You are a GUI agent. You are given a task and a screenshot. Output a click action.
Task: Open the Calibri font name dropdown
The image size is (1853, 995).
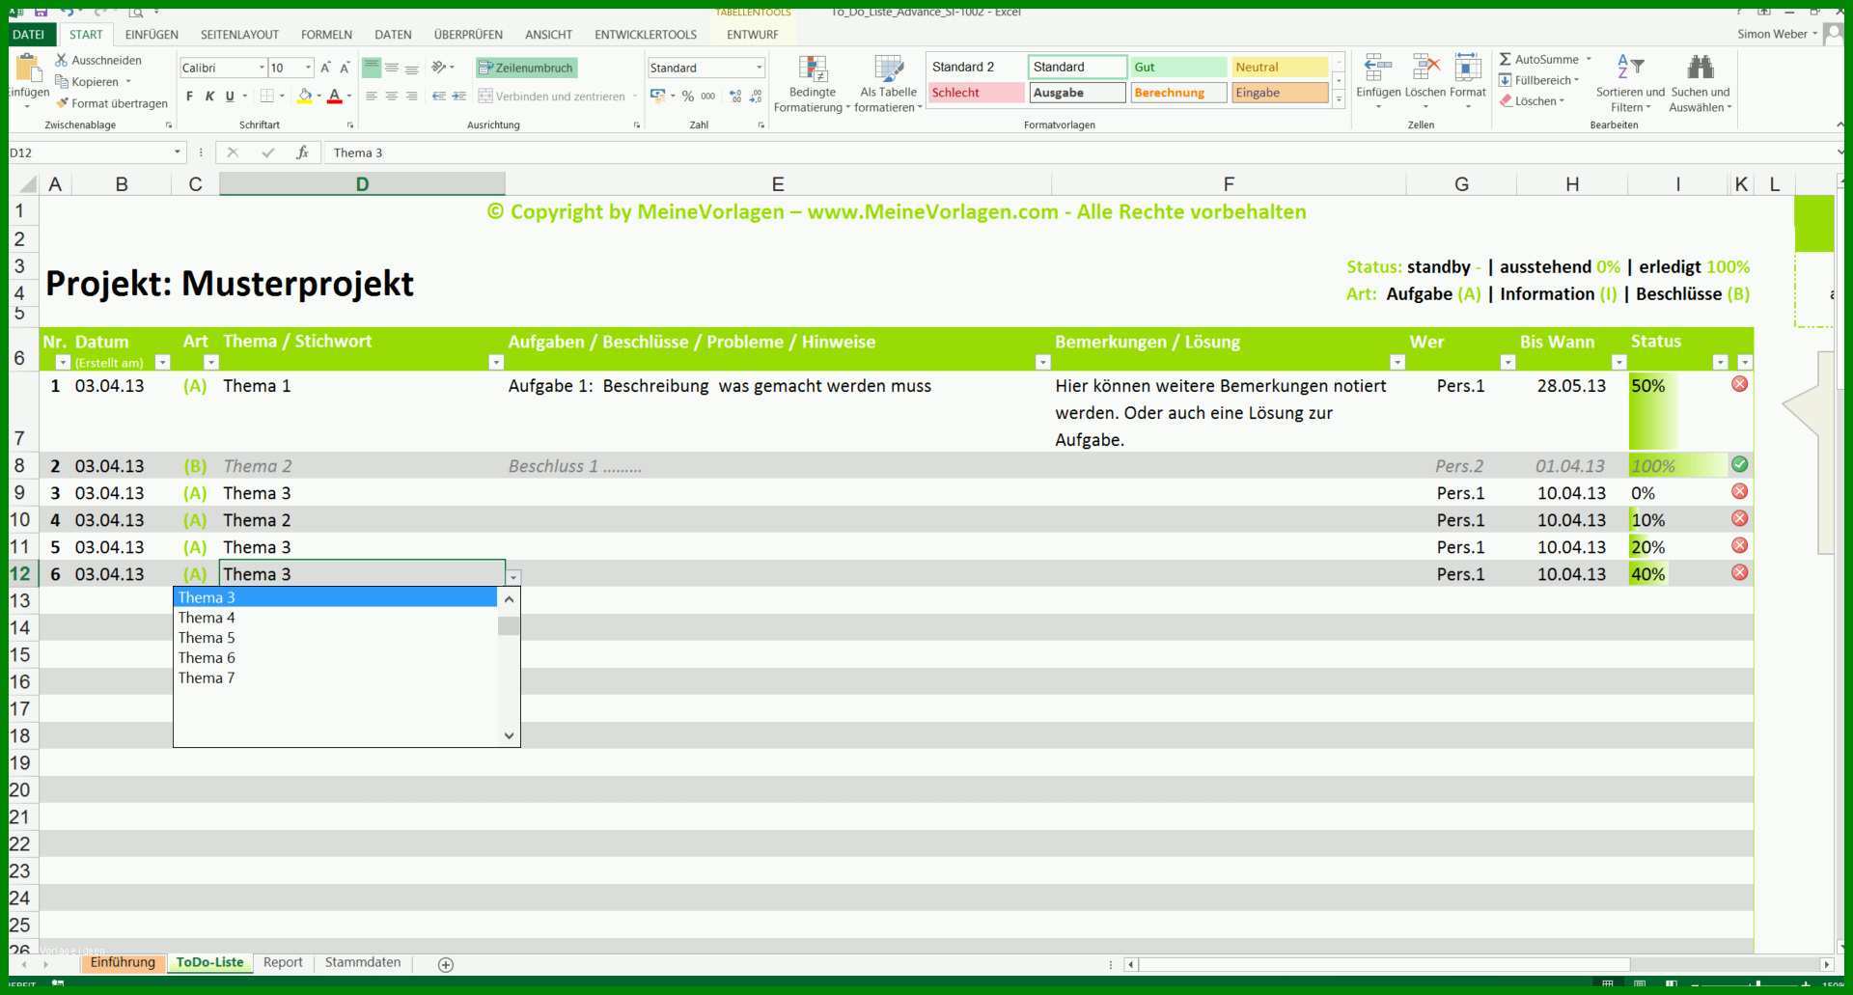[x=262, y=68]
